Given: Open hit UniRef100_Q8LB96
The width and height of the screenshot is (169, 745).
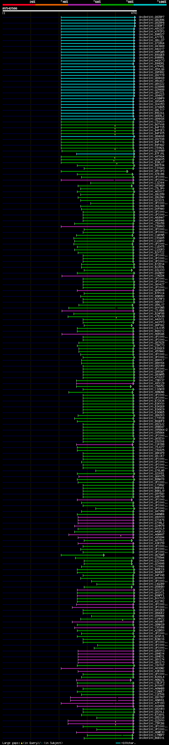Looking at the screenshot, I should click(x=152, y=20).
